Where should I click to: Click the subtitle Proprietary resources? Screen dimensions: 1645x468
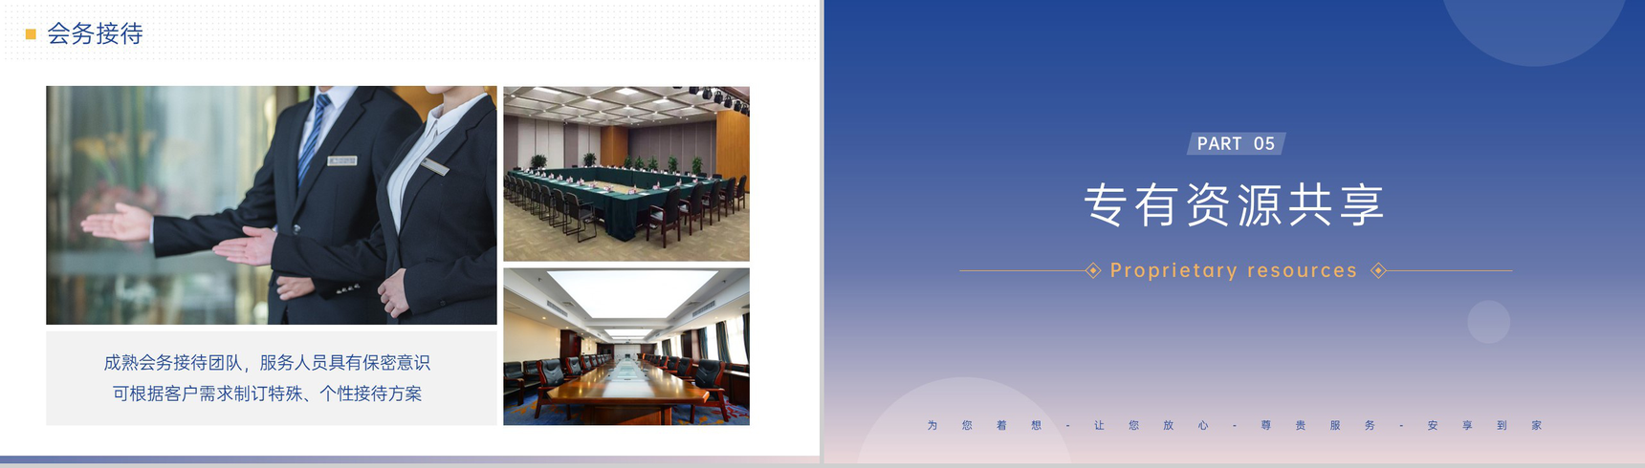pos(1234,270)
